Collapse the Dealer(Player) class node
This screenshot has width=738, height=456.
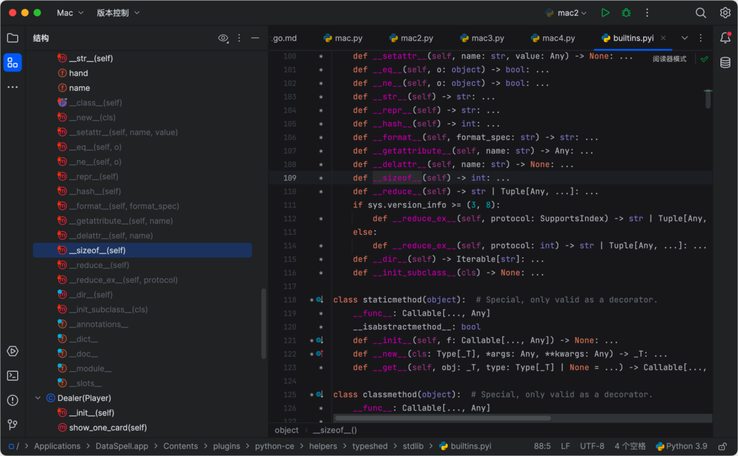pyautogui.click(x=38, y=398)
